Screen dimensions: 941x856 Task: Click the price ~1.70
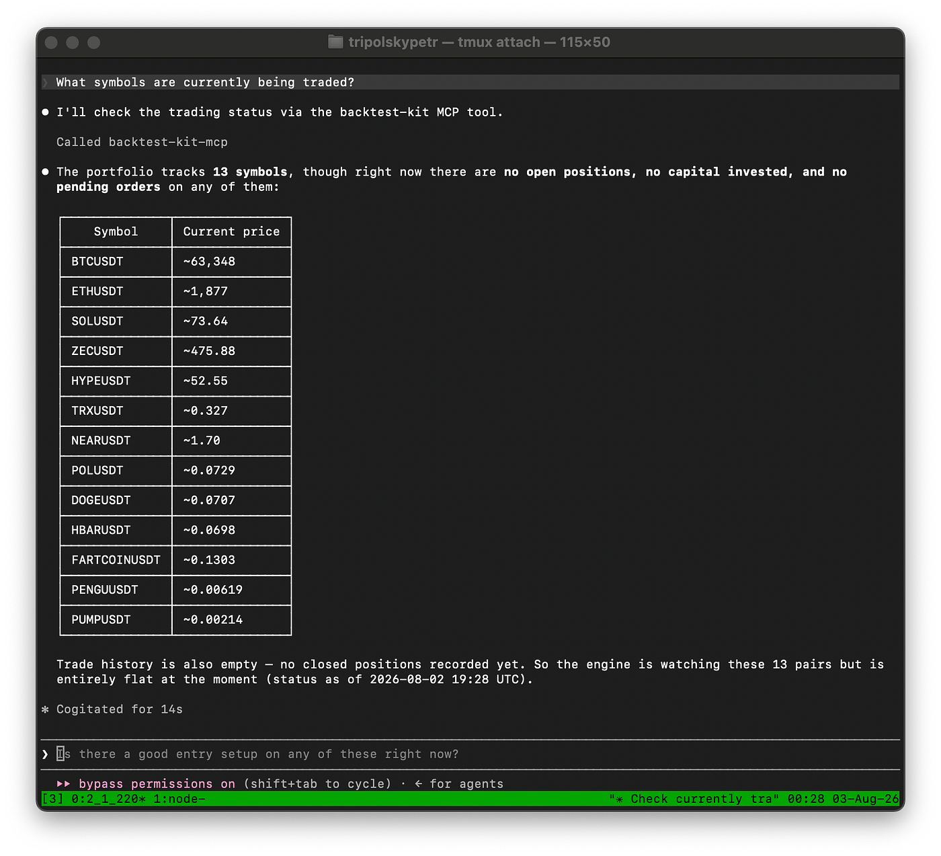(x=202, y=440)
